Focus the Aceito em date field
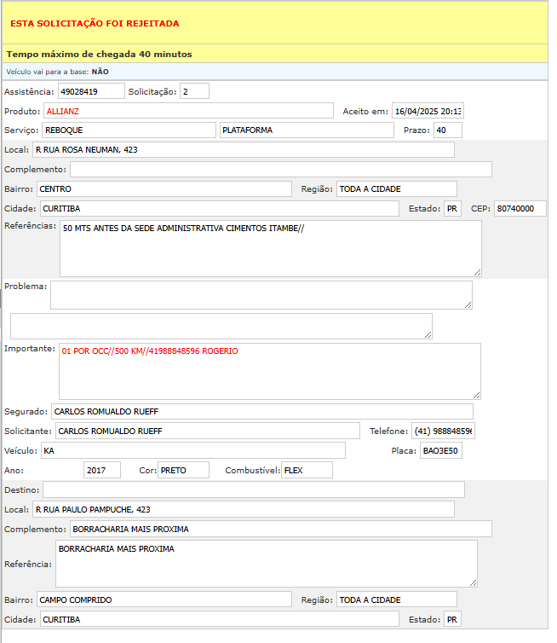Image resolution: width=557 pixels, height=643 pixels. click(x=427, y=111)
